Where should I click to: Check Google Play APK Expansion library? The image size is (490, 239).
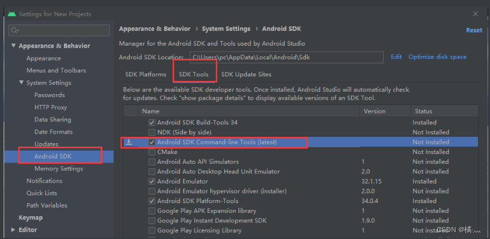(x=152, y=211)
